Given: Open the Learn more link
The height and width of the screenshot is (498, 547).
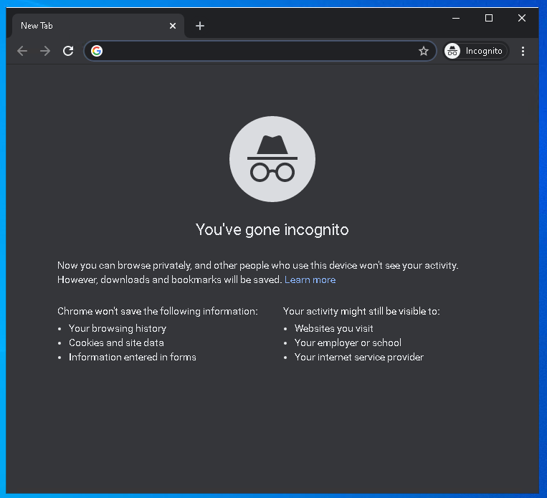Looking at the screenshot, I should (310, 279).
